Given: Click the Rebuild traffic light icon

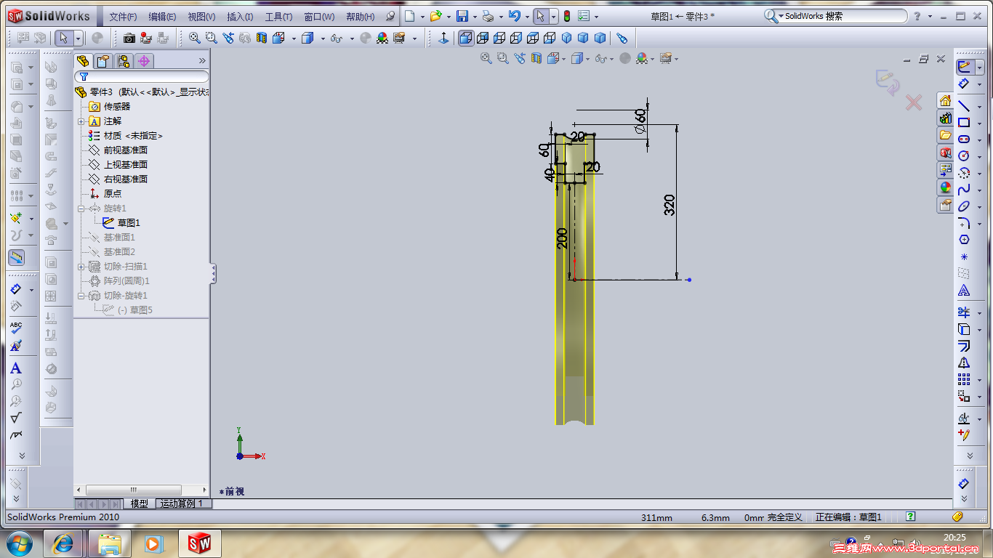Looking at the screenshot, I should pyautogui.click(x=567, y=16).
